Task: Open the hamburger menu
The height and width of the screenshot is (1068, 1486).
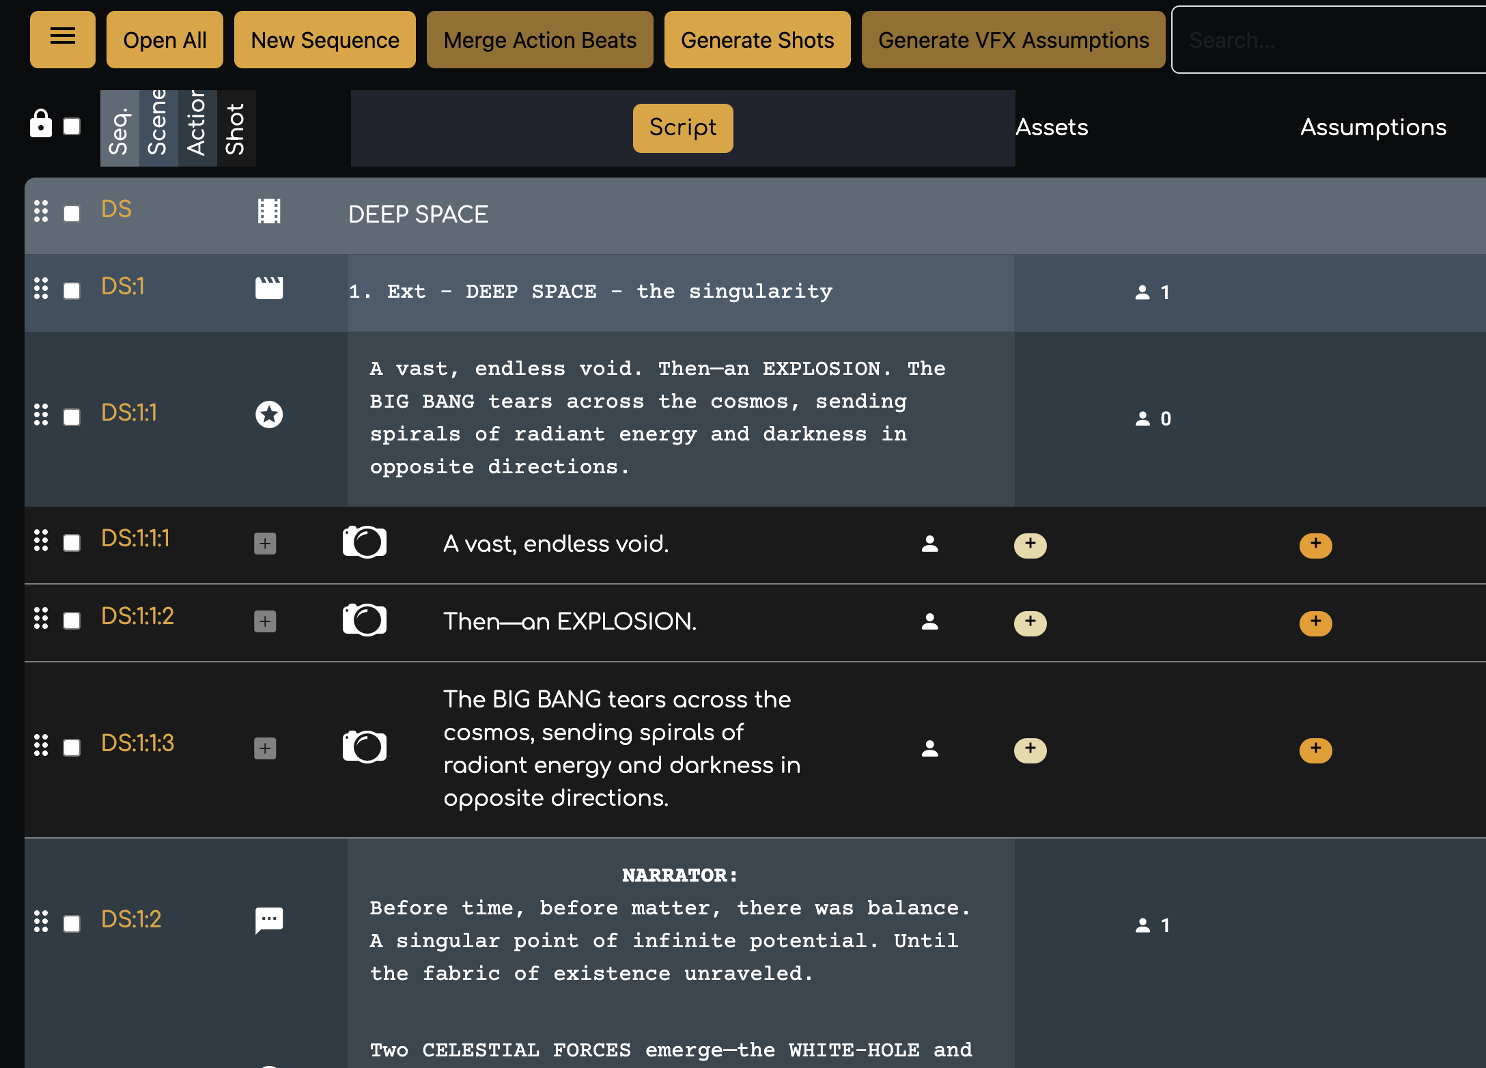Action: pos(62,39)
